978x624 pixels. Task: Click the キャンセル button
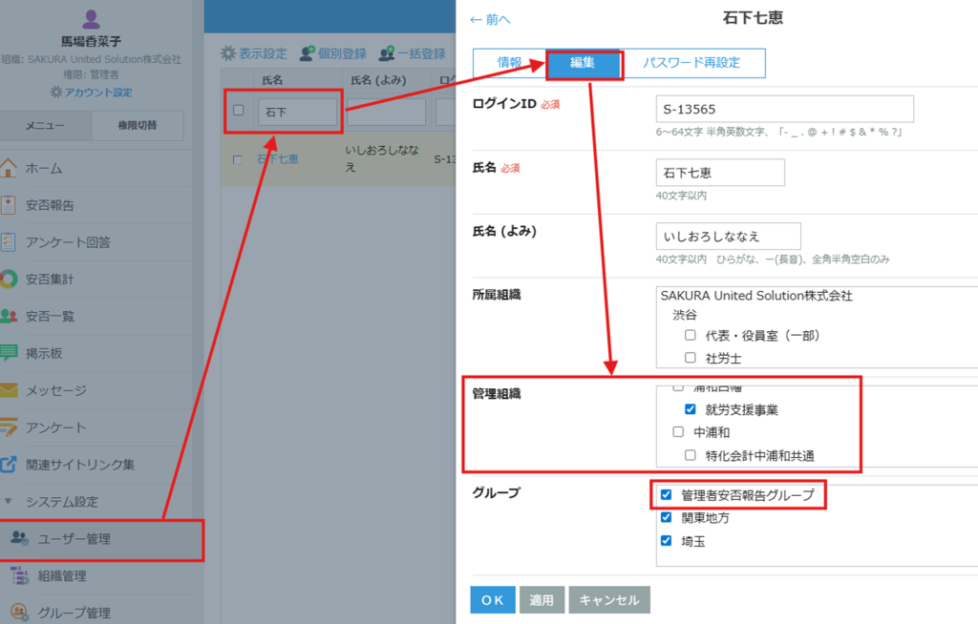point(609,600)
